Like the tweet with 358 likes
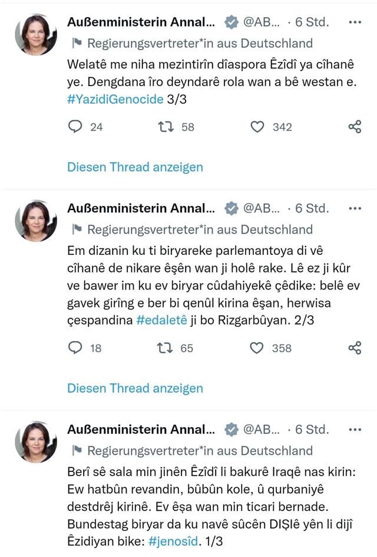The width and height of the screenshot is (377, 557). (x=257, y=348)
